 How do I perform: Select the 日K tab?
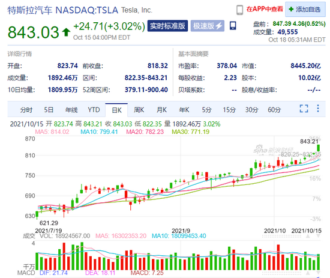pos(116,110)
